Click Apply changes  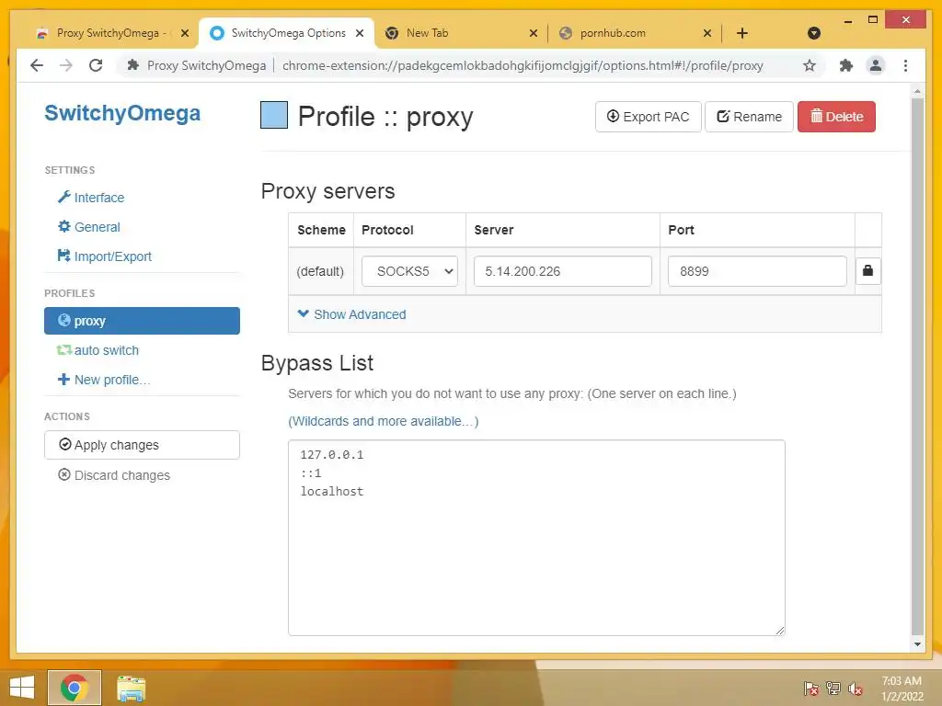(x=142, y=445)
